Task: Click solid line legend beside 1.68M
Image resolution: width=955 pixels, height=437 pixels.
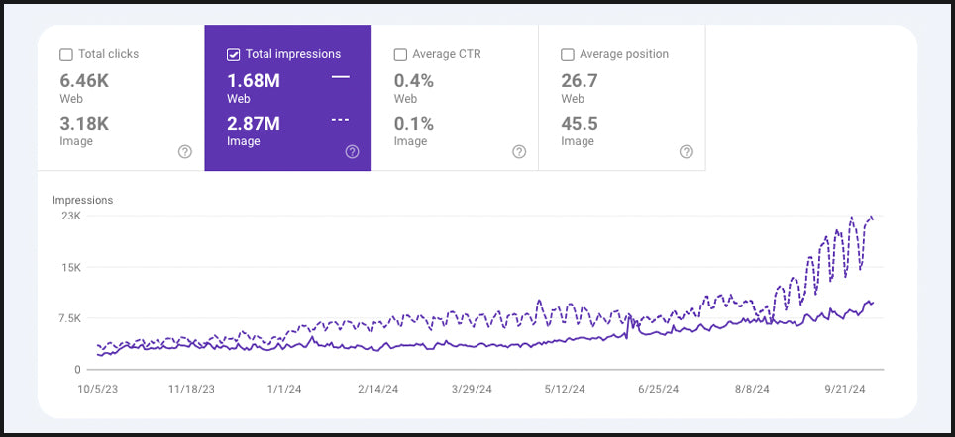Action: coord(341,77)
